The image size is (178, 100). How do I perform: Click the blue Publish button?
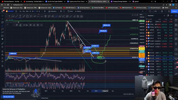click(x=174, y=11)
